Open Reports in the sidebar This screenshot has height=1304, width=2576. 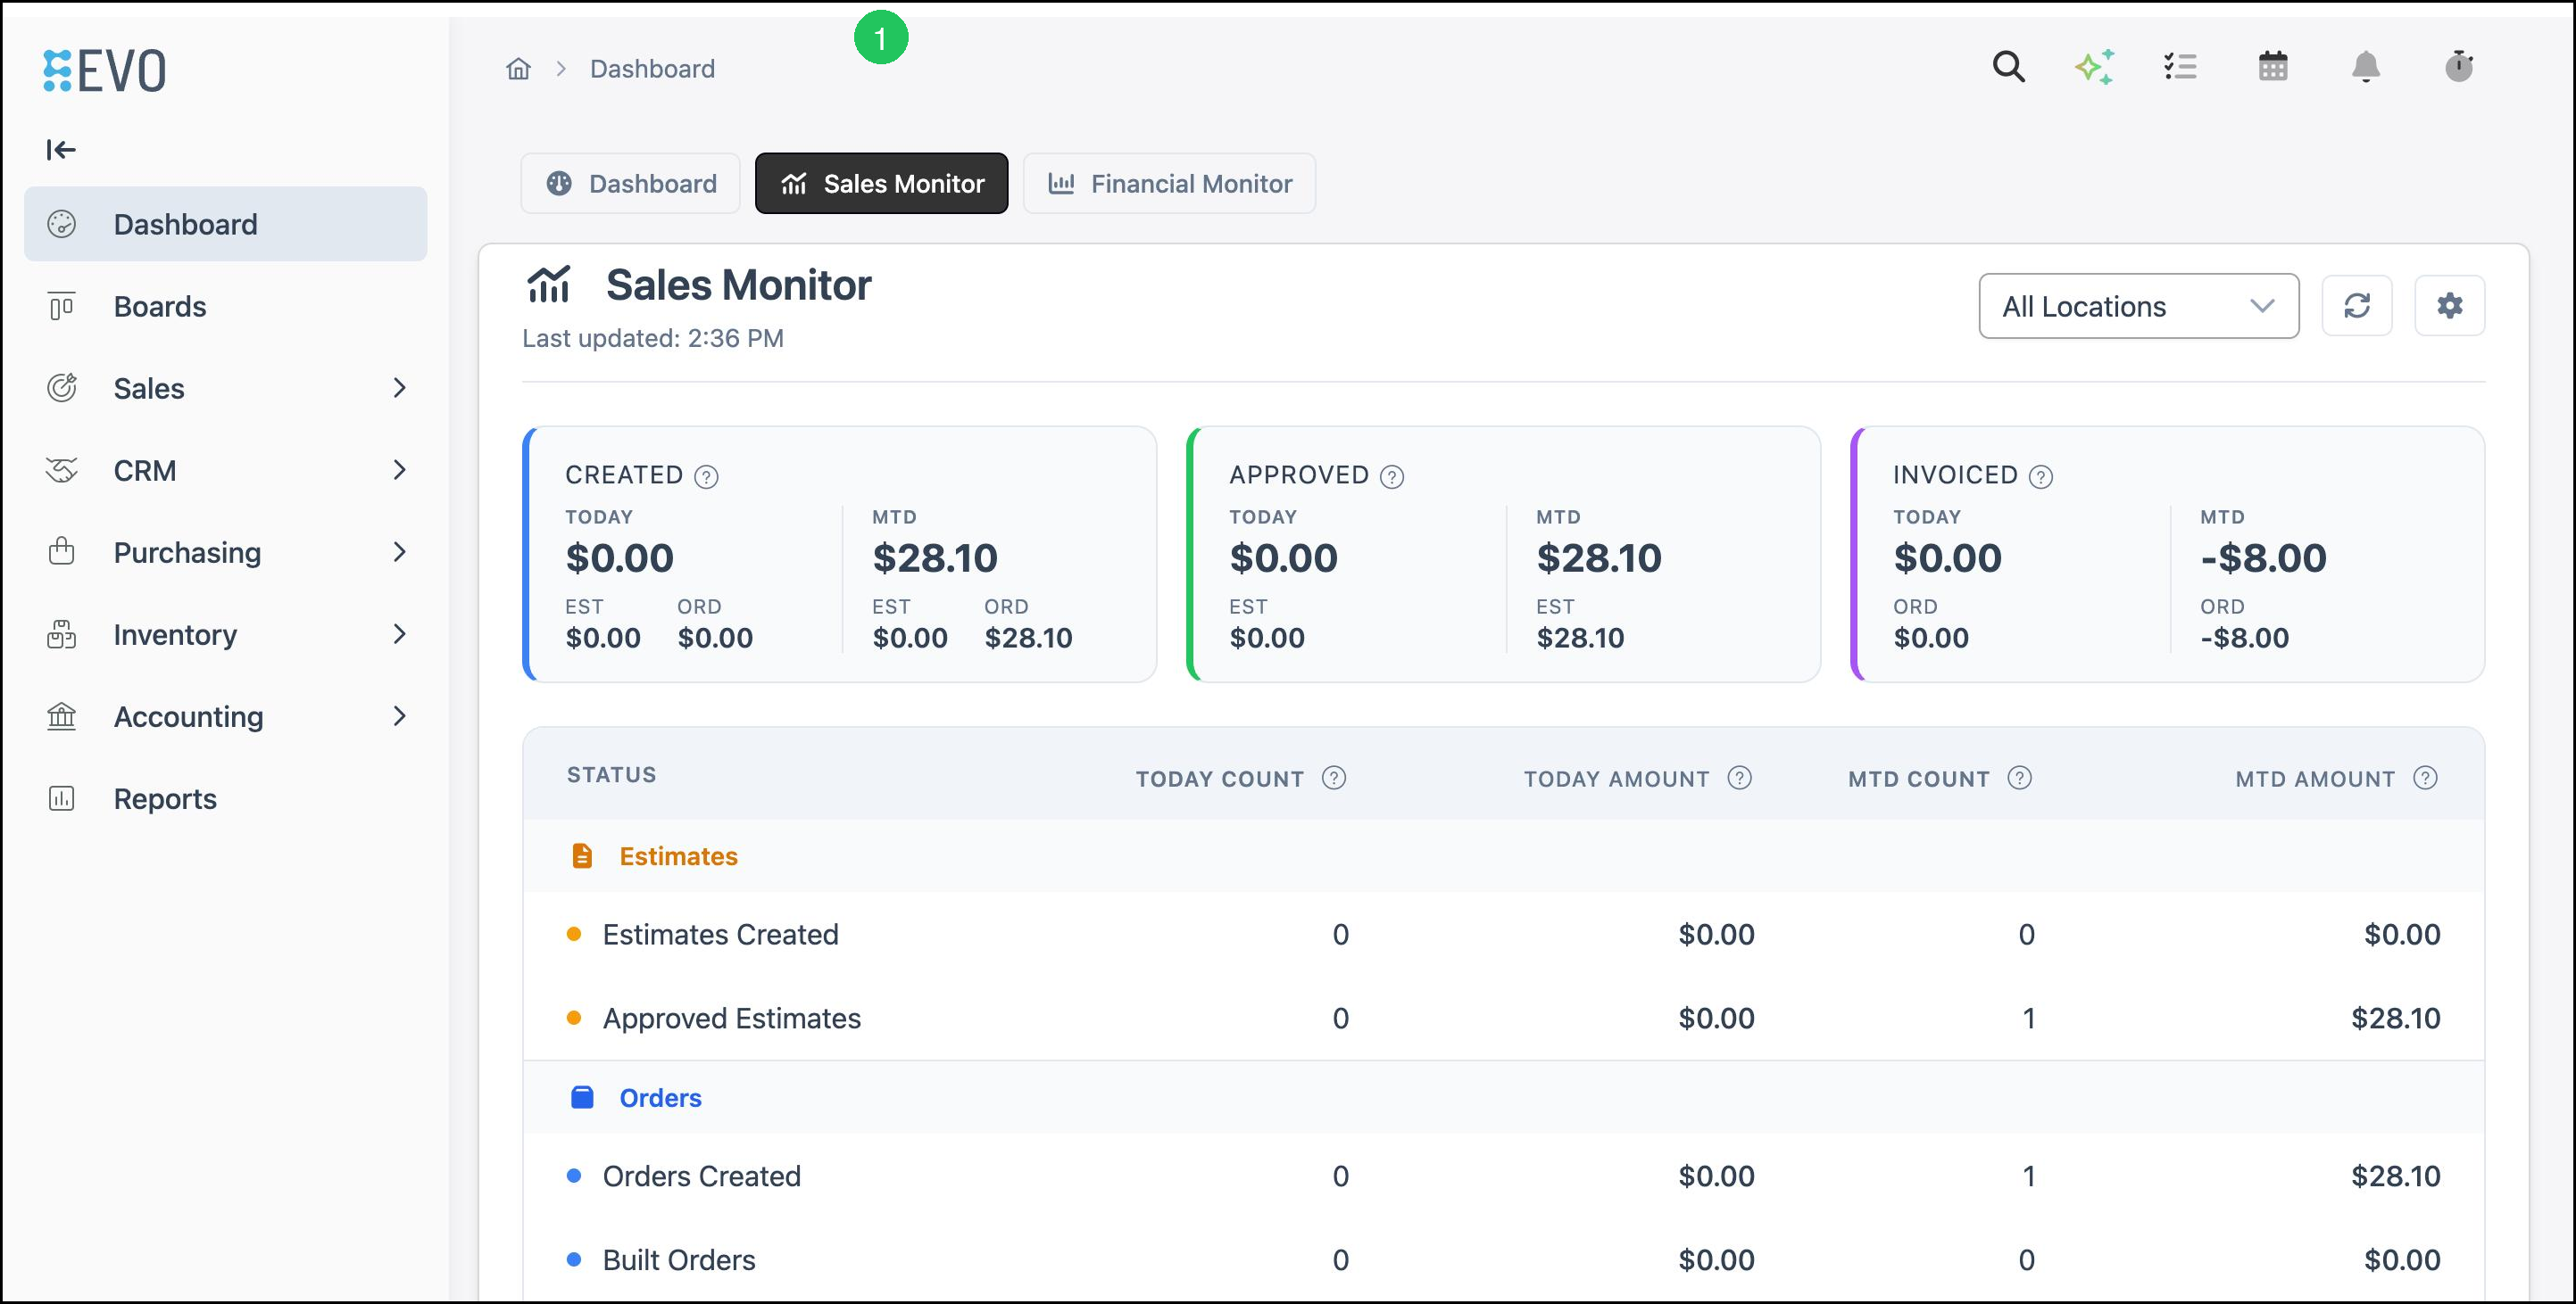point(226,798)
